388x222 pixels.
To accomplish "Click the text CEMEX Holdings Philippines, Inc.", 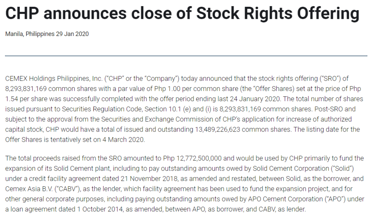I will [x=54, y=78].
